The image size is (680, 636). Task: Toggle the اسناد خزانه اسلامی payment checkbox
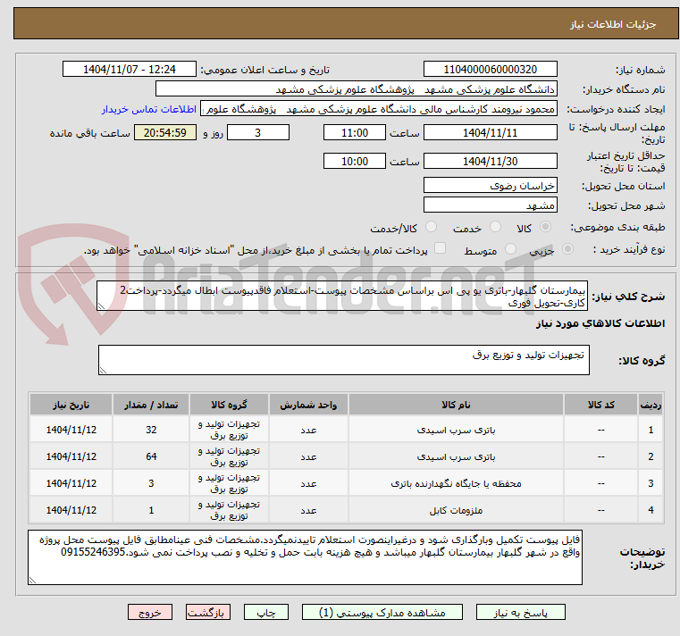click(x=440, y=248)
